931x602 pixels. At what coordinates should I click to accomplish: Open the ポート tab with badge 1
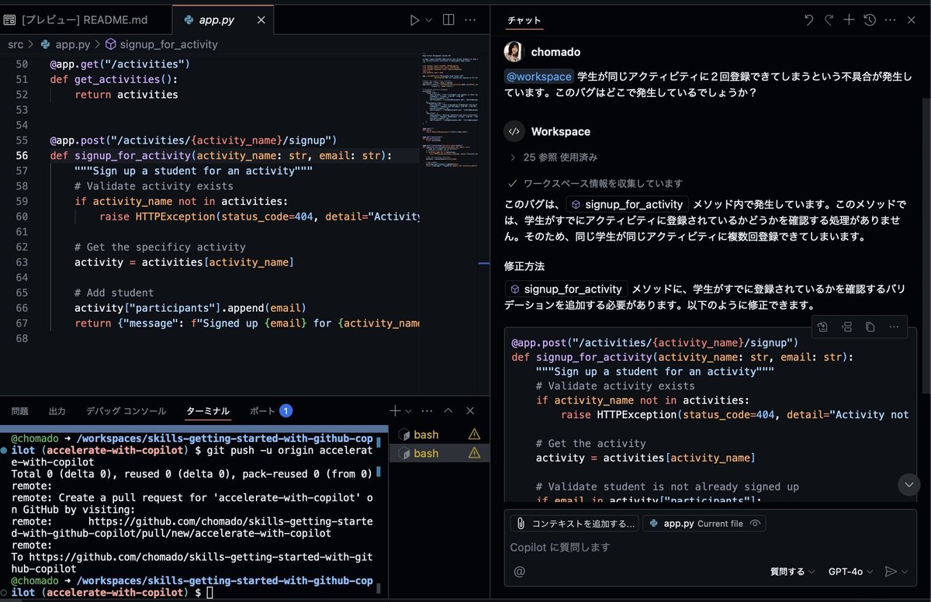click(271, 411)
